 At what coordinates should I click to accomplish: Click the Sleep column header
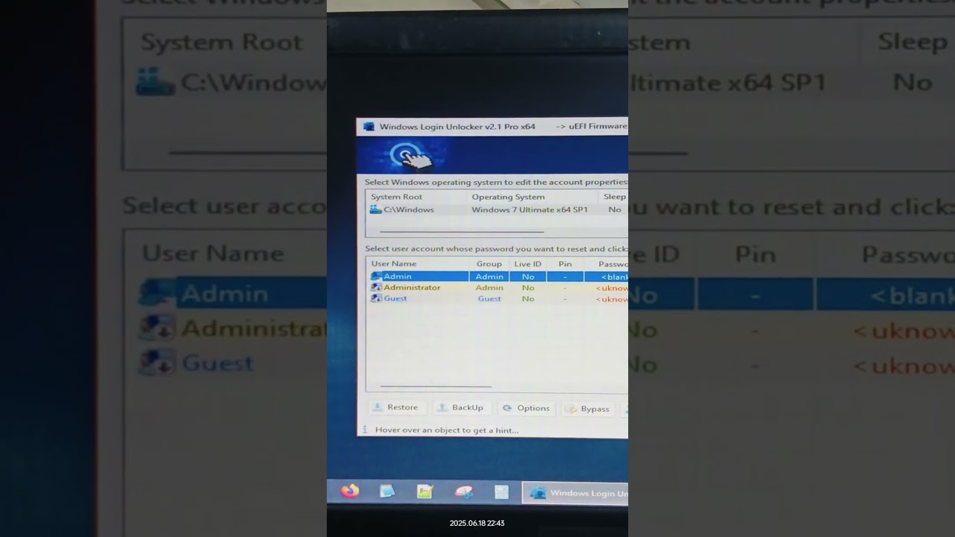coord(614,197)
